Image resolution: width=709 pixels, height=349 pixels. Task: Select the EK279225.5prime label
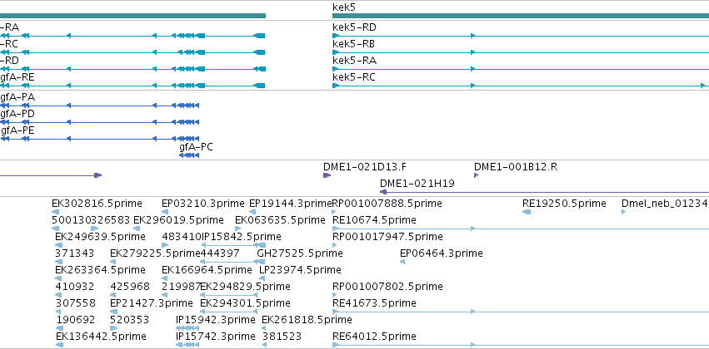(x=155, y=253)
